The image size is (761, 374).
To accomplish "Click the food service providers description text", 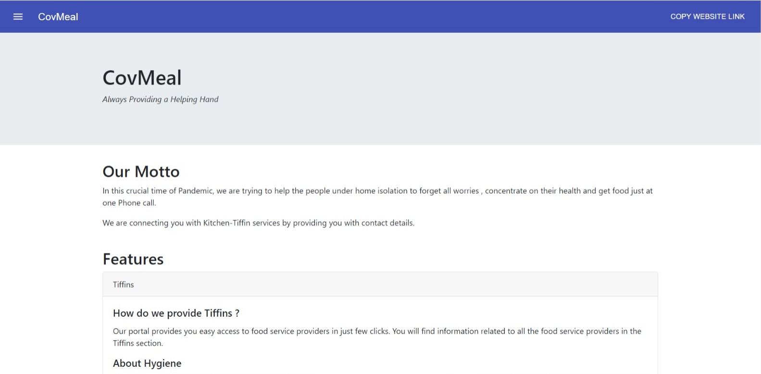I will (x=377, y=337).
